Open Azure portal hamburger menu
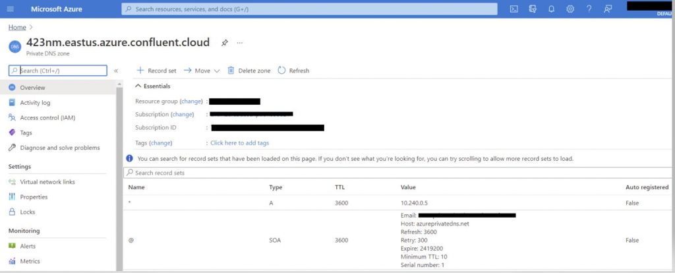The height and width of the screenshot is (273, 675). (11, 9)
